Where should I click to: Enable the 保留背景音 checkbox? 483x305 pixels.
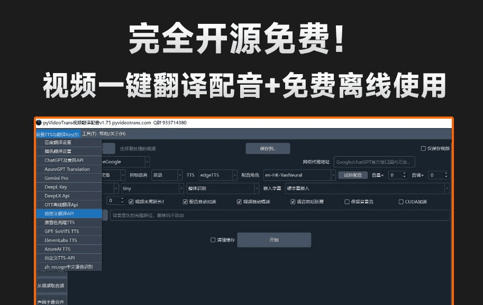[x=347, y=201]
